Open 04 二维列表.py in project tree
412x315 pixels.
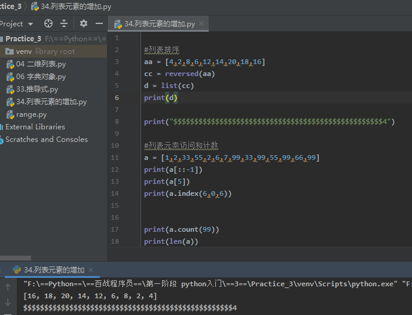[41, 64]
